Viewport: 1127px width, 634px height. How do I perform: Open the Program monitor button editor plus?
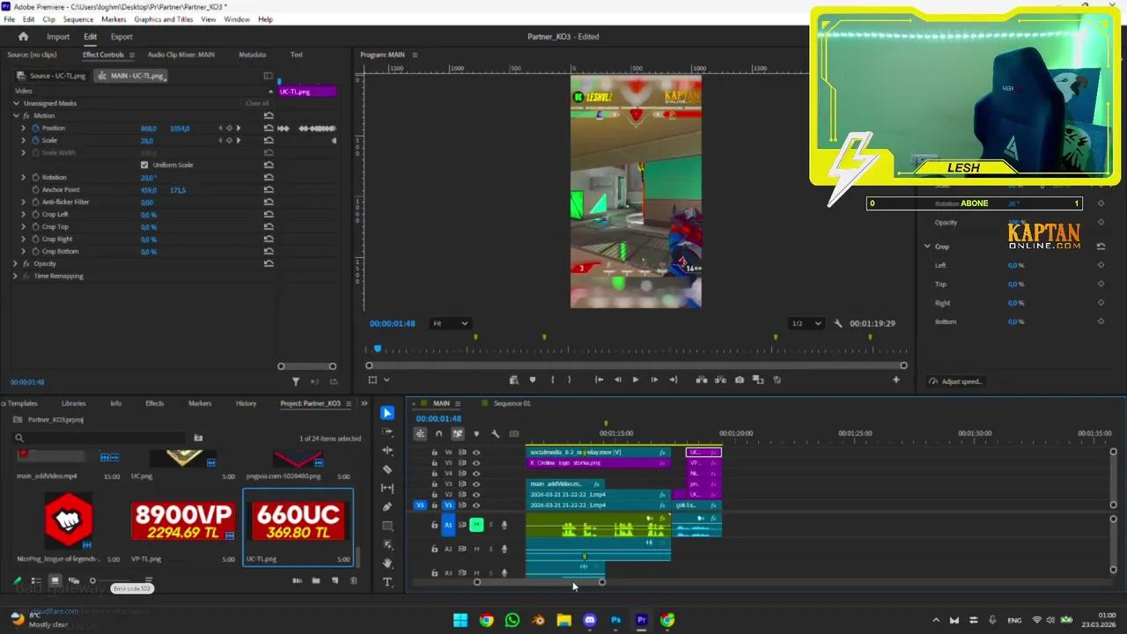895,380
